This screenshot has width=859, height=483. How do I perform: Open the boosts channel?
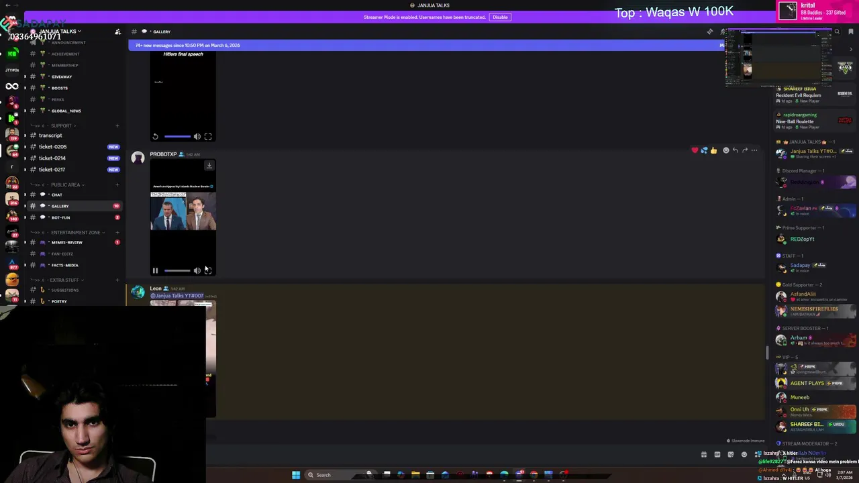click(x=73, y=88)
